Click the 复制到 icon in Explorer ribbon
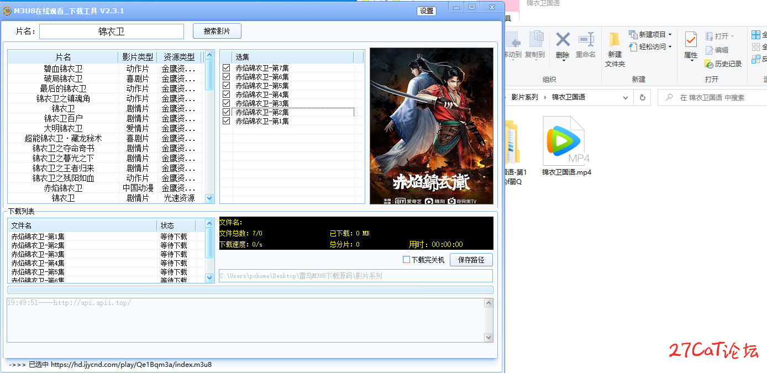This screenshot has width=767, height=373. coord(535,40)
